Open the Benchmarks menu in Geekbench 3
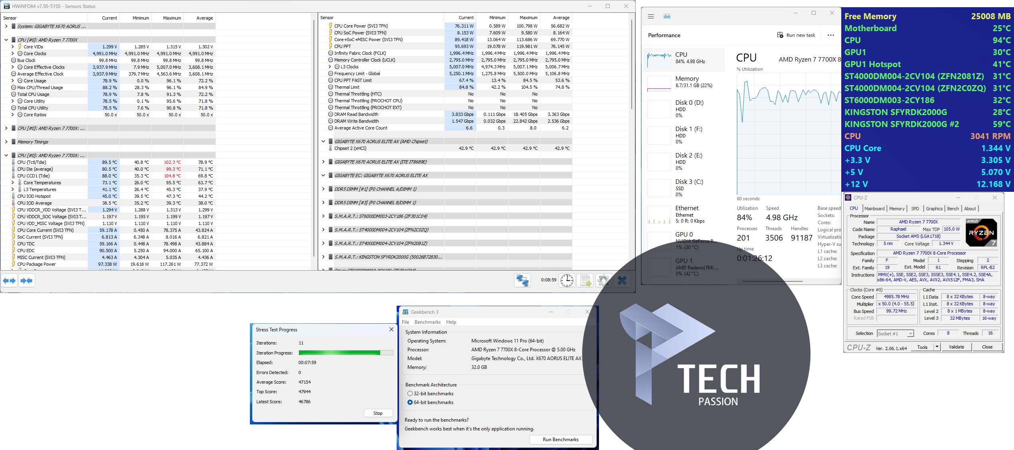This screenshot has height=450, width=1014. (427, 322)
